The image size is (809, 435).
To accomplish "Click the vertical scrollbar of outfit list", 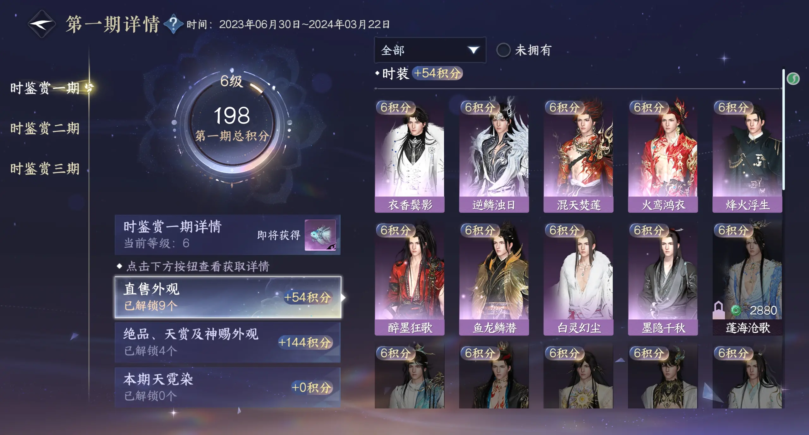I will pyautogui.click(x=783, y=130).
